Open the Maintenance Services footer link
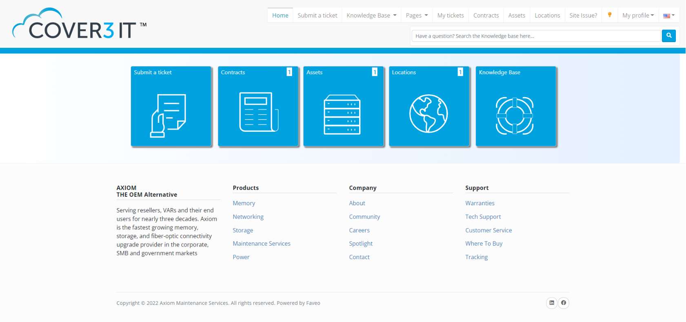The image size is (686, 322). [x=262, y=244]
